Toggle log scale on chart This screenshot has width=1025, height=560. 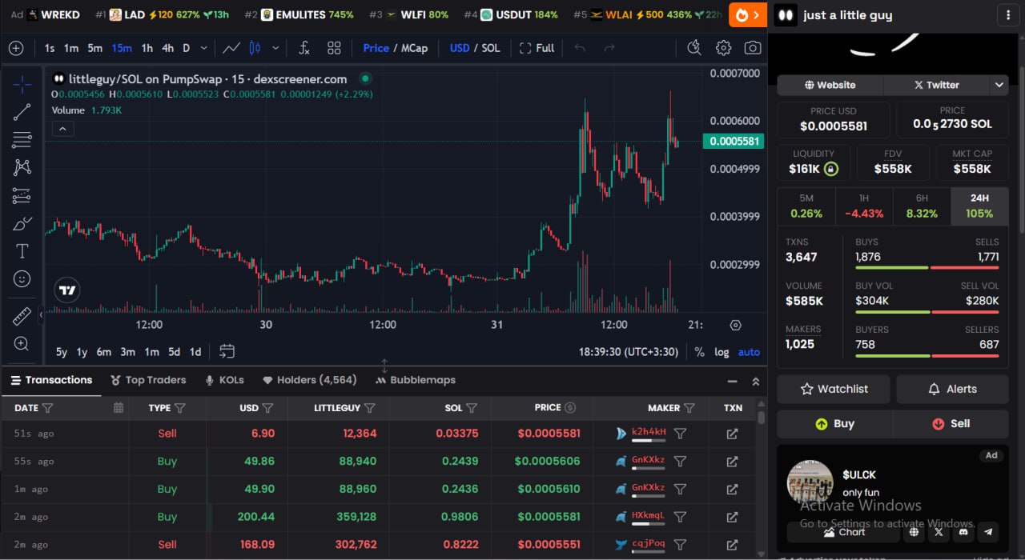point(722,352)
